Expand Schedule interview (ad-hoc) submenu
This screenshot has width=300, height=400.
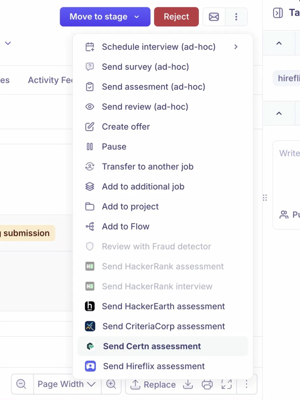coord(236,47)
